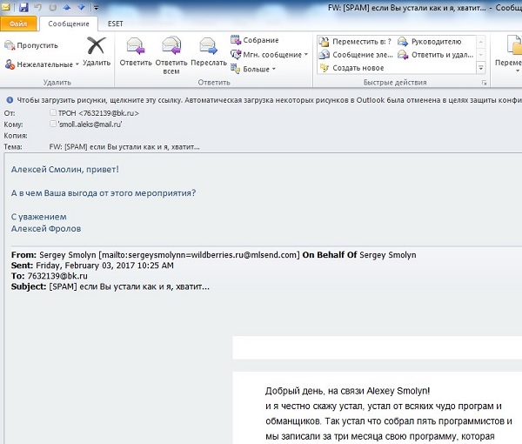Click recipient 'smoll.aleks@mail.ru'
The image size is (522, 444).
[90, 124]
